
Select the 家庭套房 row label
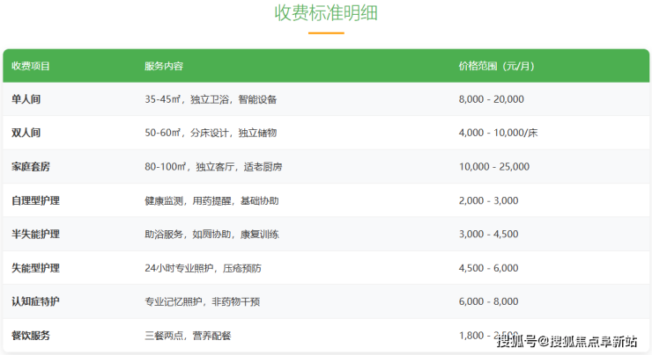coord(31,167)
